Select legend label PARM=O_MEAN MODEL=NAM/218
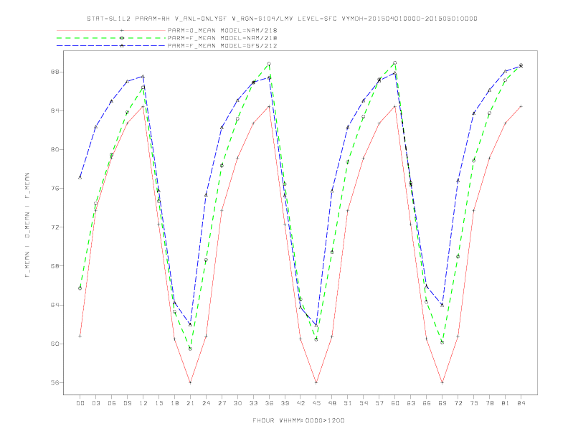Image resolution: width=568 pixels, height=439 pixels. pos(222,30)
